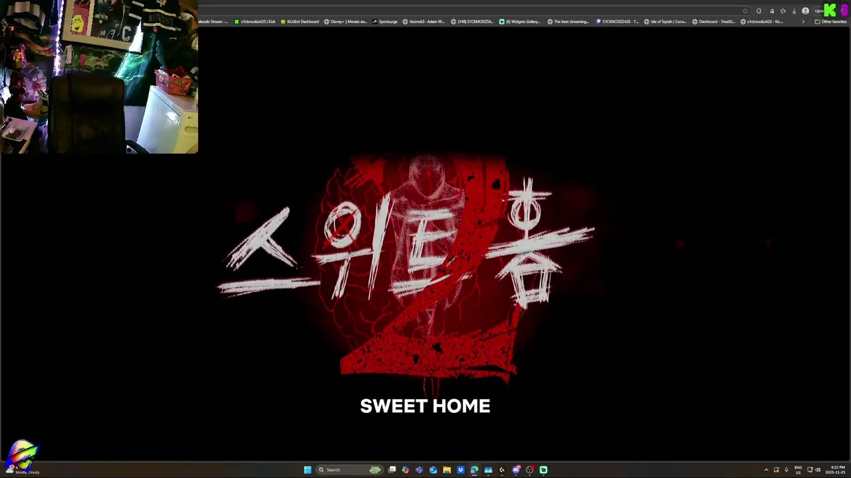Click the taskbar Search box
Screen dimensions: 851x478
350,470
